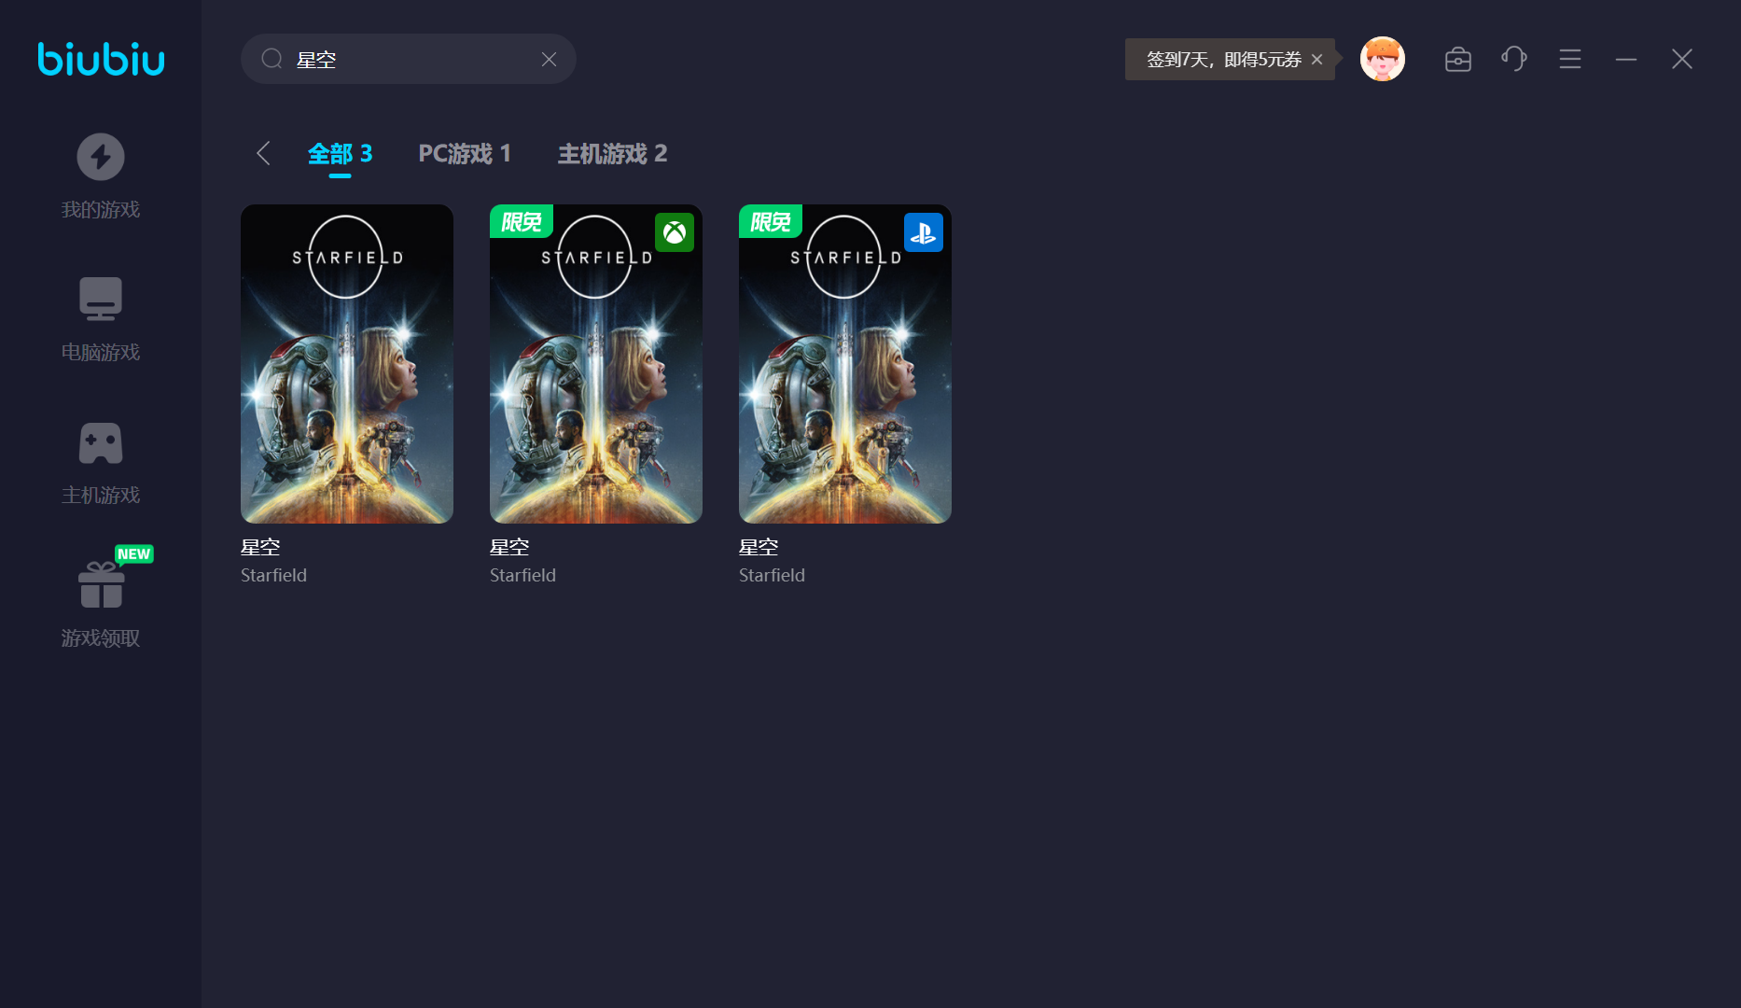Minimize the biubiu window
This screenshot has width=1741, height=1008.
[1626, 59]
